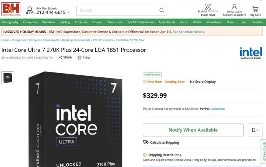This screenshot has height=167, width=266.
Task: Click the search magnifier icon
Action: 162,10
